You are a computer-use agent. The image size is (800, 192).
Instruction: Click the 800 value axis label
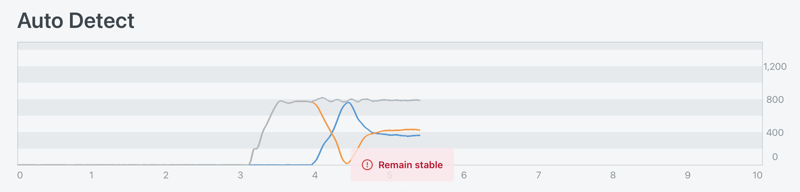(775, 100)
